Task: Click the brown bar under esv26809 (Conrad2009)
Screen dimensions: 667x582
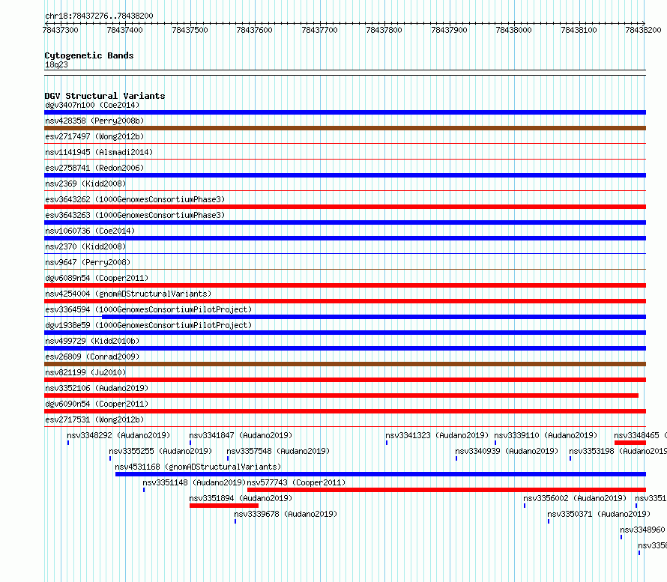Action: pyautogui.click(x=345, y=364)
